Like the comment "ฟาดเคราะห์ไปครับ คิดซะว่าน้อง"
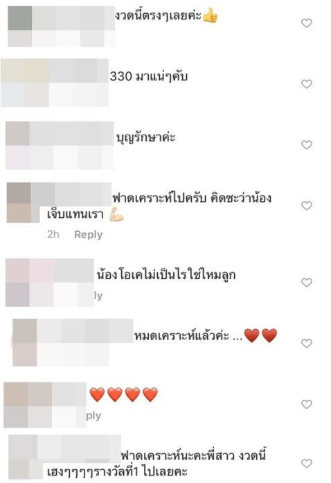This screenshot has height=483, width=331. click(x=306, y=206)
